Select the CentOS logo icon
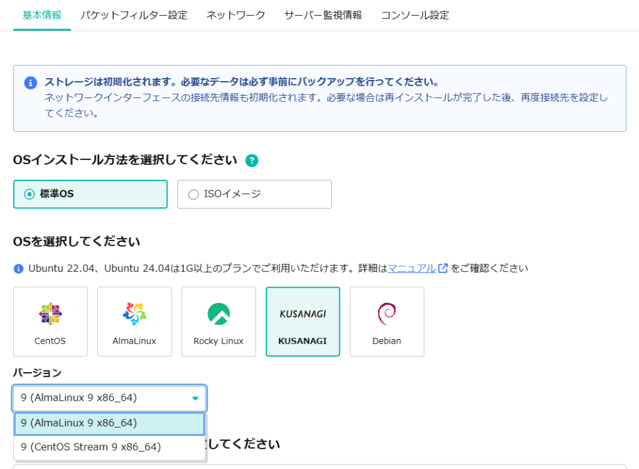 (x=50, y=313)
